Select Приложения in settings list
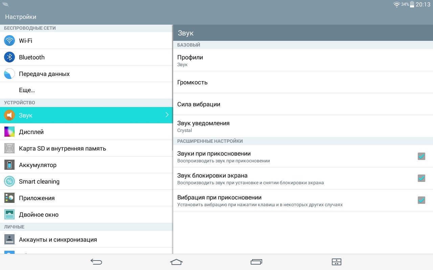Image resolution: width=433 pixels, height=270 pixels. 37,198
